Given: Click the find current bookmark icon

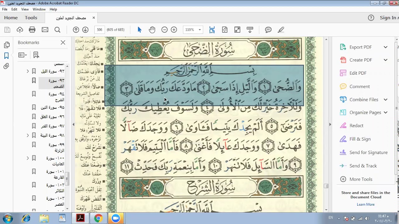Looking at the screenshot, I should (36, 55).
